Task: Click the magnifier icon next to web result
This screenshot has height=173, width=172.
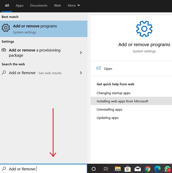Action: coord(4,73)
